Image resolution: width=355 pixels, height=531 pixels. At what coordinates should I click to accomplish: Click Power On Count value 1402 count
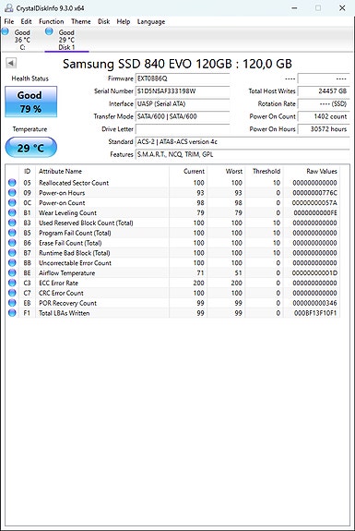pyautogui.click(x=324, y=116)
